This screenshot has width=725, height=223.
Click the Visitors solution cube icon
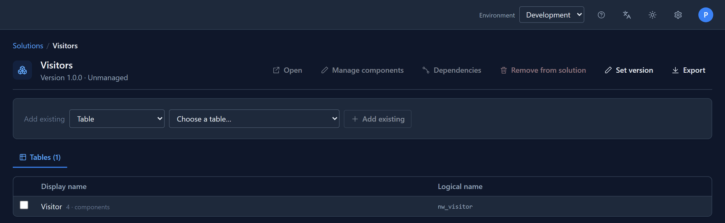coord(22,70)
